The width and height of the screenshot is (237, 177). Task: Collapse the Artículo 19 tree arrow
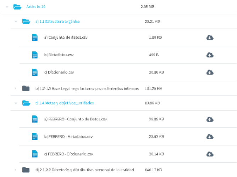tap(7, 7)
